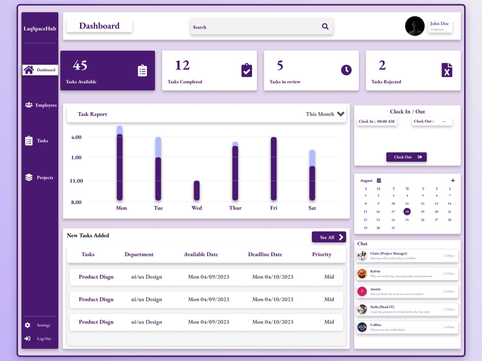The width and height of the screenshot is (482, 361).
Task: Click the Employees people icon
Action: point(29,105)
